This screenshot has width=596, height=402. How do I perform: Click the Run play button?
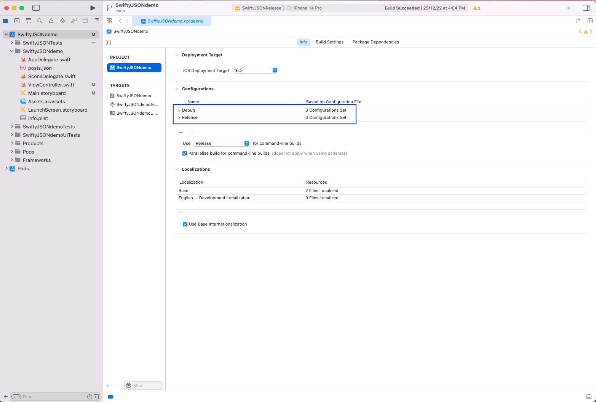pos(93,8)
